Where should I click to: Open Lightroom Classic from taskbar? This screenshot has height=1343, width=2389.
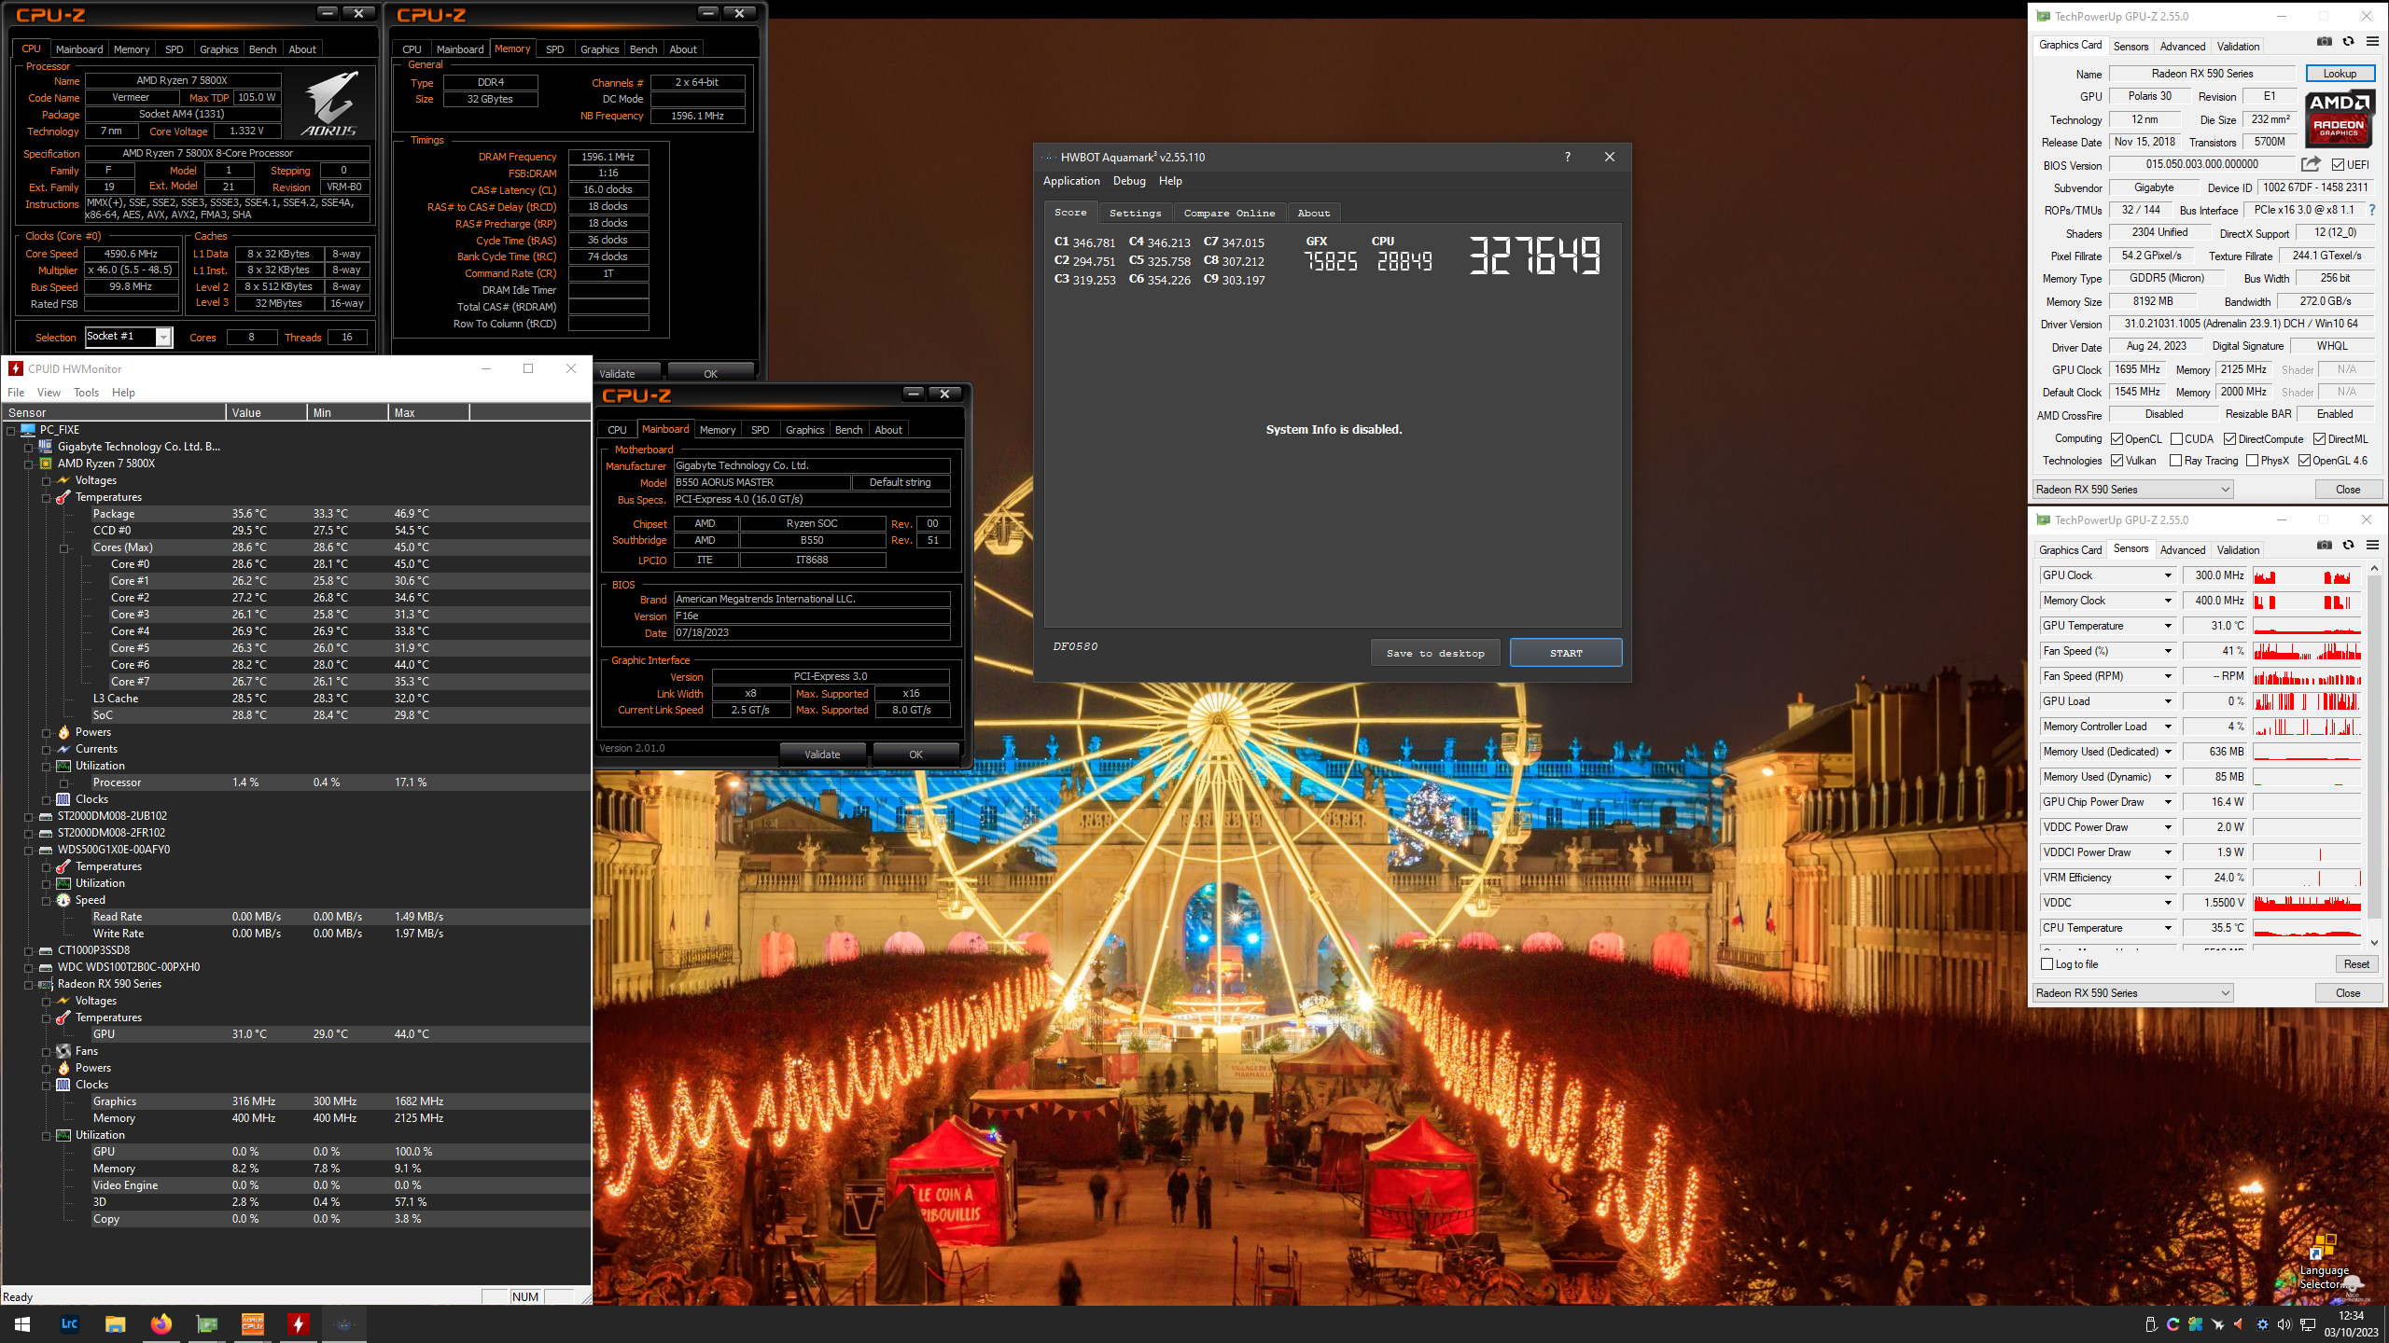tap(69, 1323)
